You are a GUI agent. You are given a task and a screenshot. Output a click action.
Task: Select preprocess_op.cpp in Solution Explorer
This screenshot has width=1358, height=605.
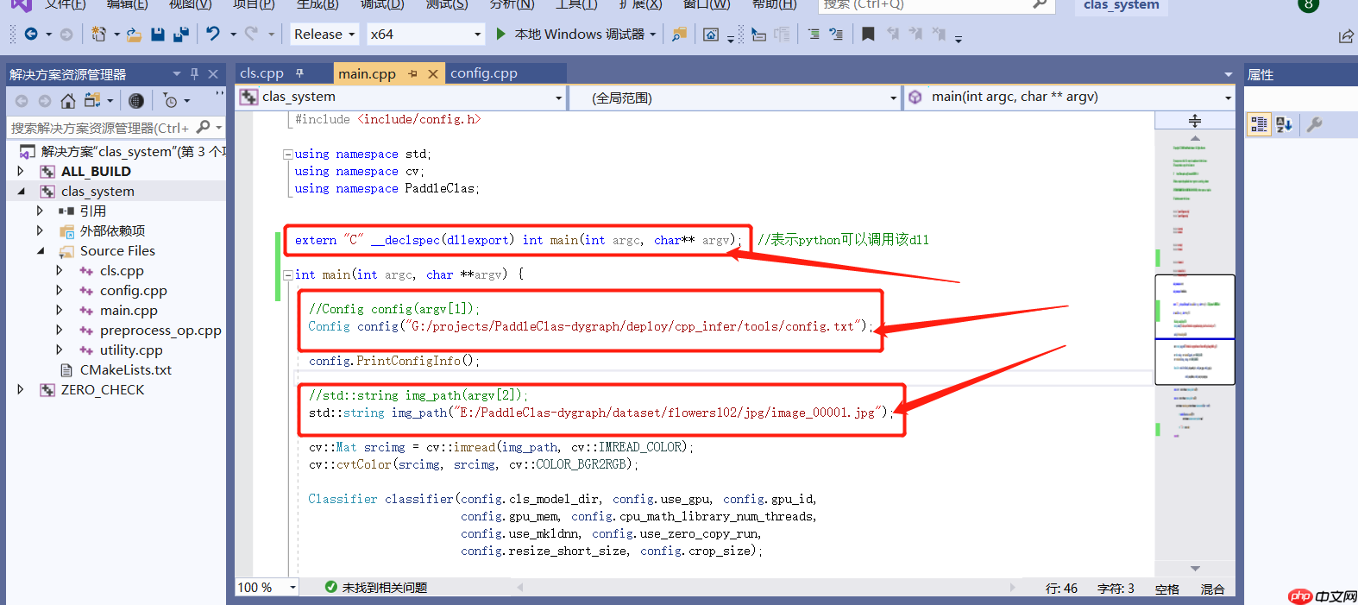(160, 330)
